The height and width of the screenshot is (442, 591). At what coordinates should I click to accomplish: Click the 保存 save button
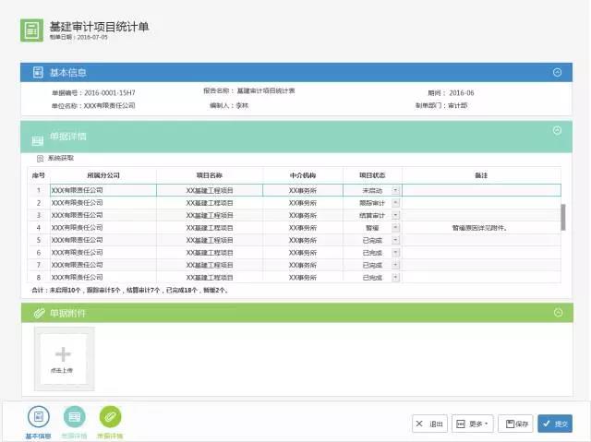click(x=515, y=424)
